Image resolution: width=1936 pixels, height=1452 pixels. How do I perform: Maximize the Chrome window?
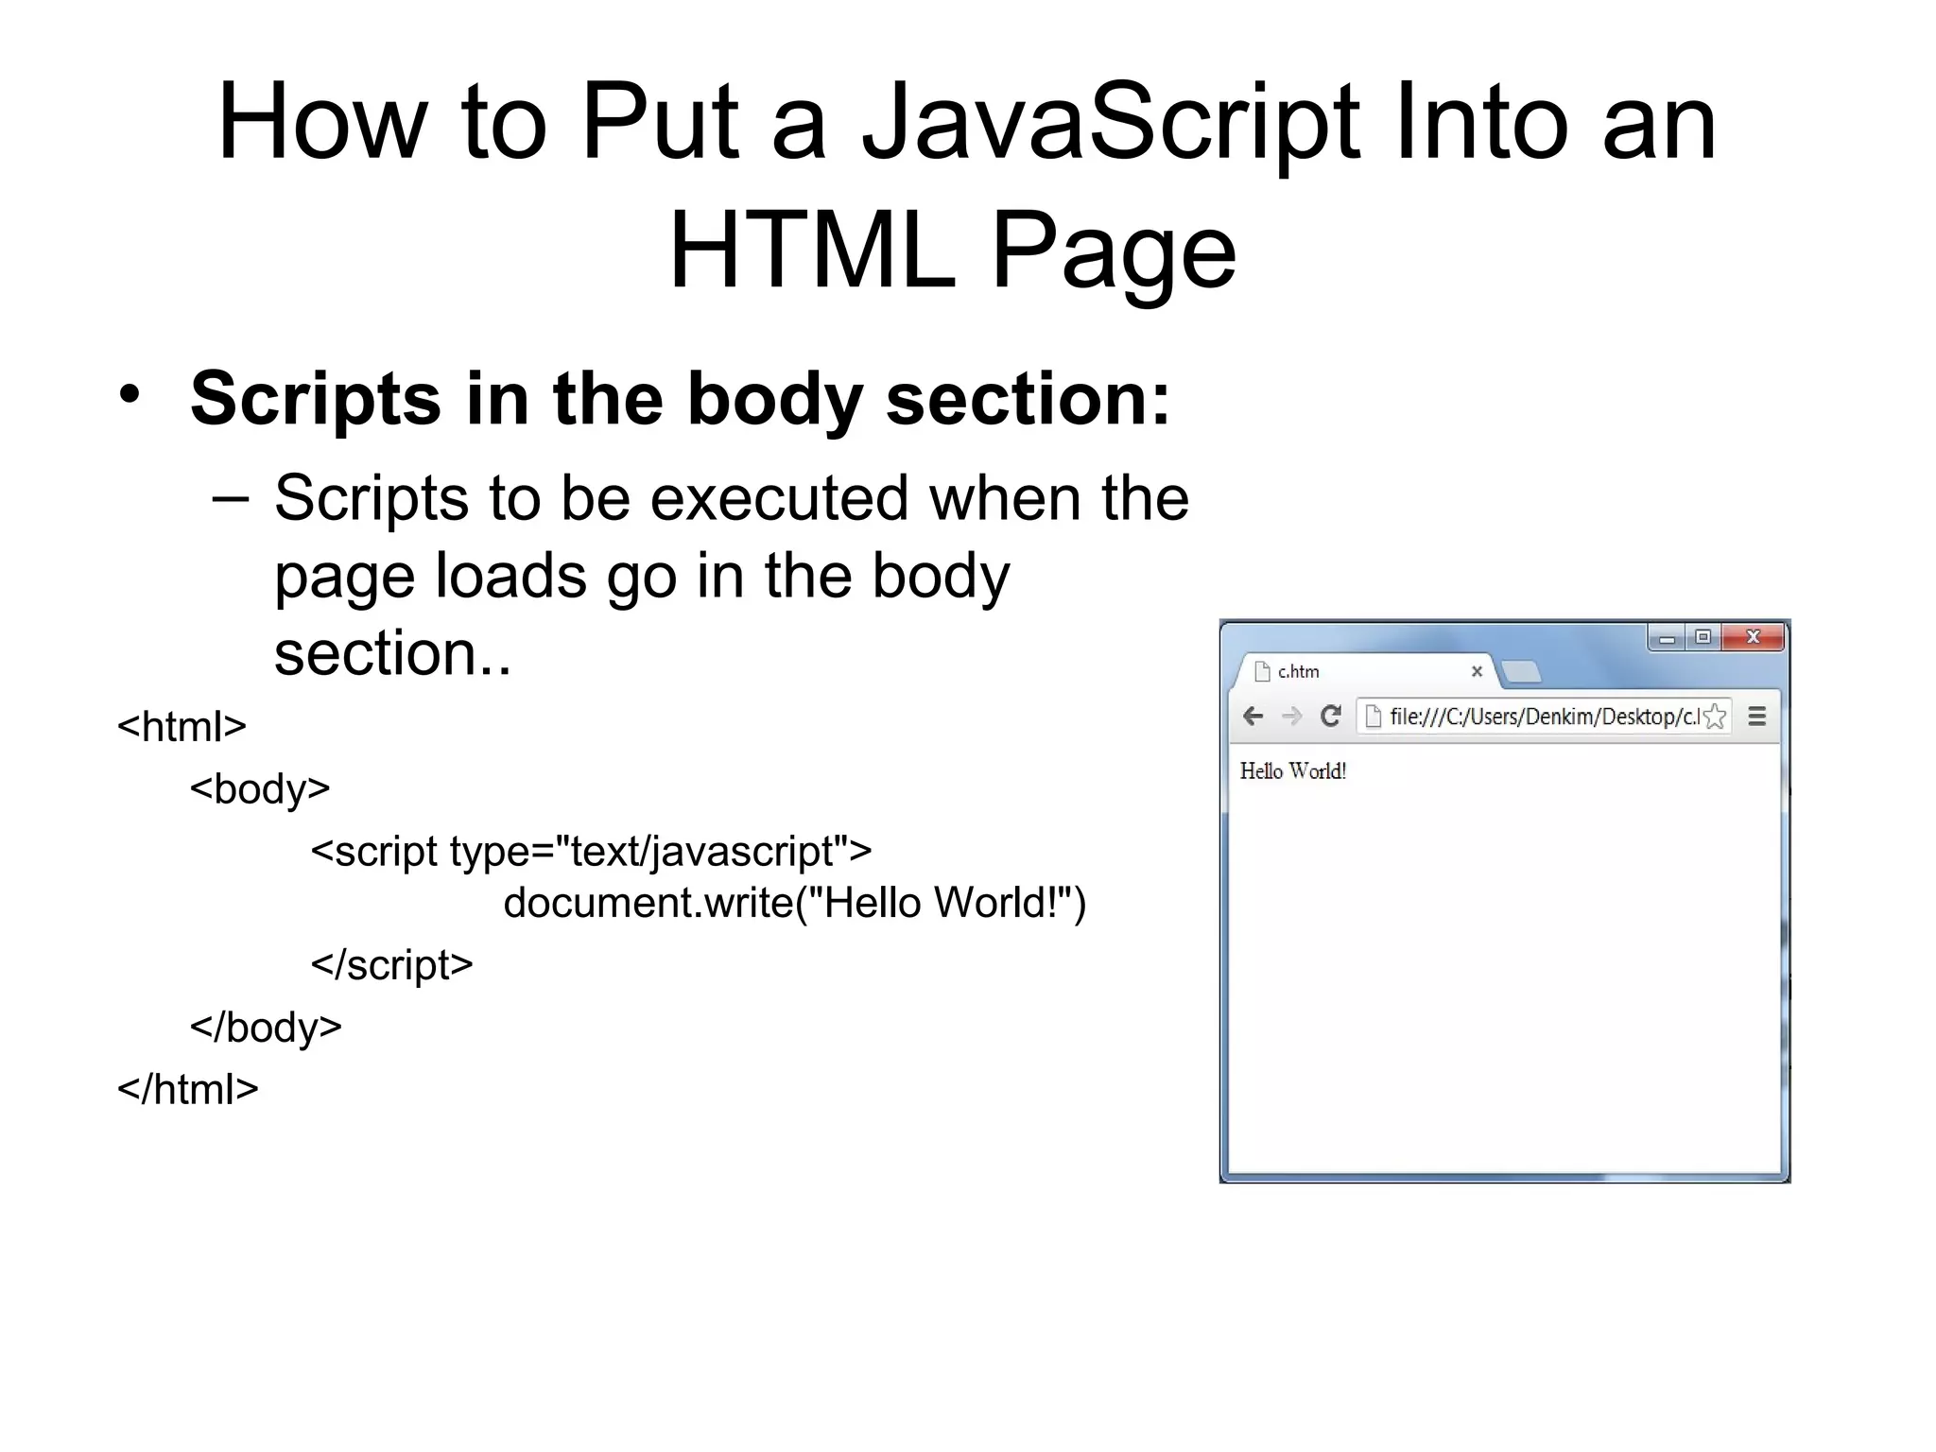click(1703, 638)
